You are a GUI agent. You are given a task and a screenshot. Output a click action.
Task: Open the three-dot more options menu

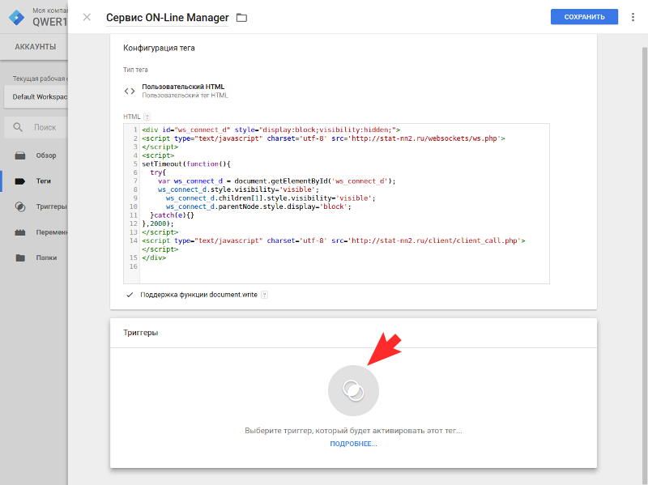point(633,17)
